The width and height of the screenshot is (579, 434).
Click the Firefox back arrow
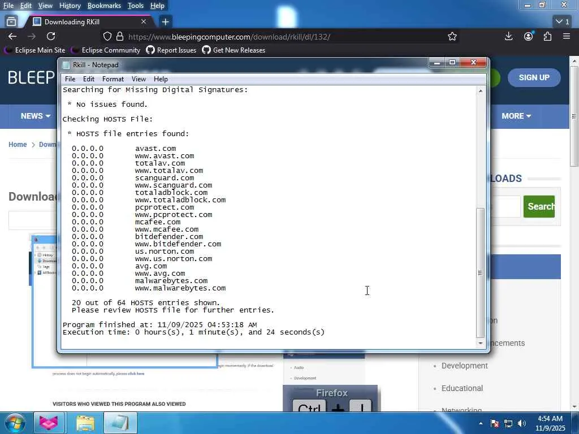12,36
